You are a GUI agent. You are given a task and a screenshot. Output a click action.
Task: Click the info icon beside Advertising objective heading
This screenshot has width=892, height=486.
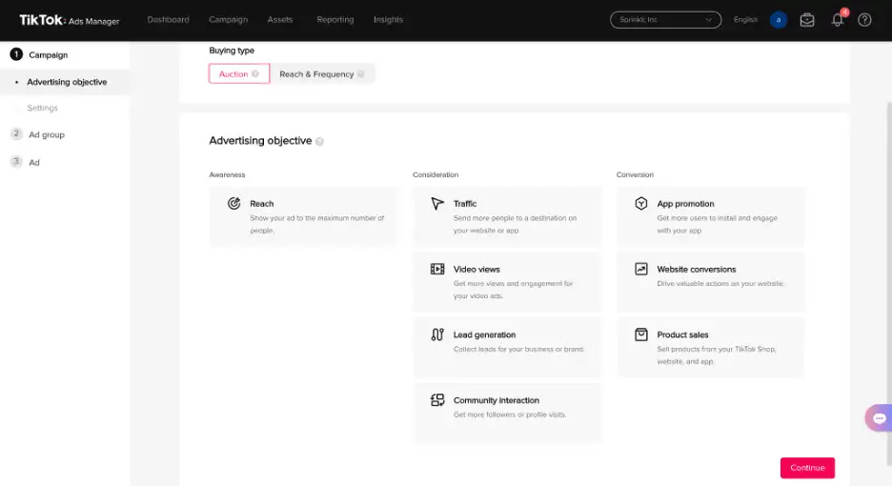319,142
